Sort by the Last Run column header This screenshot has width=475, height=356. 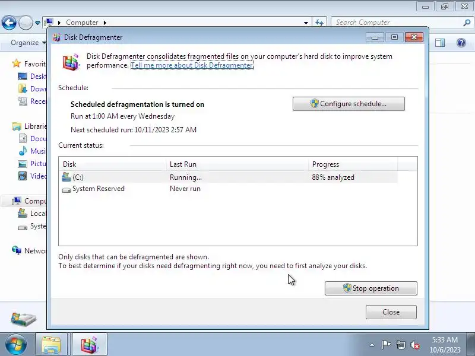tap(237, 164)
